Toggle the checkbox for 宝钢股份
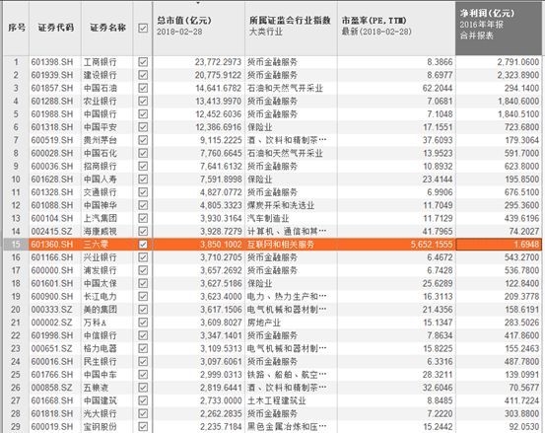The image size is (545, 433). click(x=143, y=426)
